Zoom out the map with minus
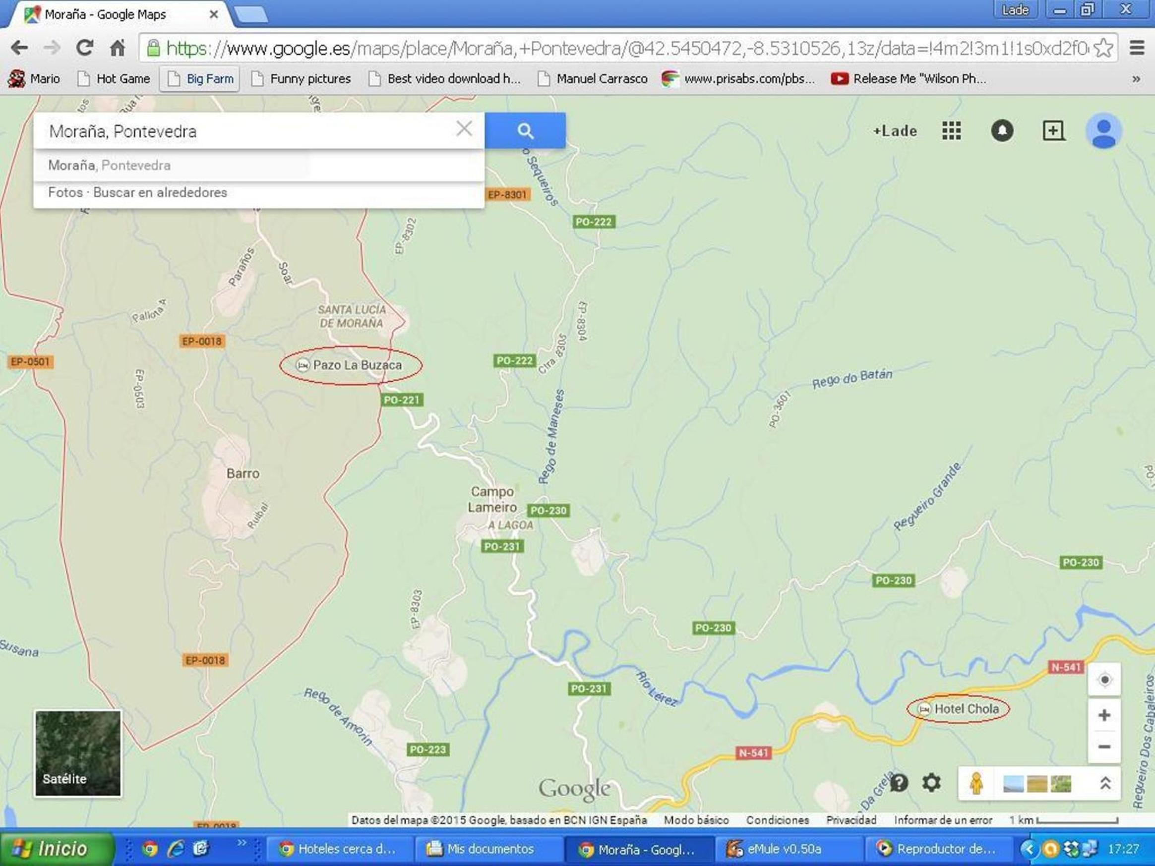Image resolution: width=1155 pixels, height=866 pixels. click(1104, 747)
